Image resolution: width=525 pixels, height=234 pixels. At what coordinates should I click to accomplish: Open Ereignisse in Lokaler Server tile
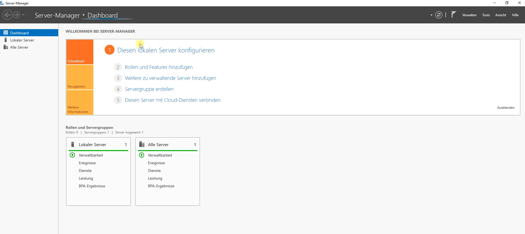coord(87,163)
